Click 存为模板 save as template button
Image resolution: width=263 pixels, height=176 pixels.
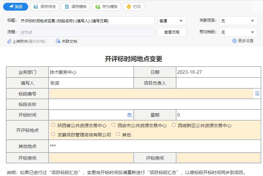click(106, 7)
